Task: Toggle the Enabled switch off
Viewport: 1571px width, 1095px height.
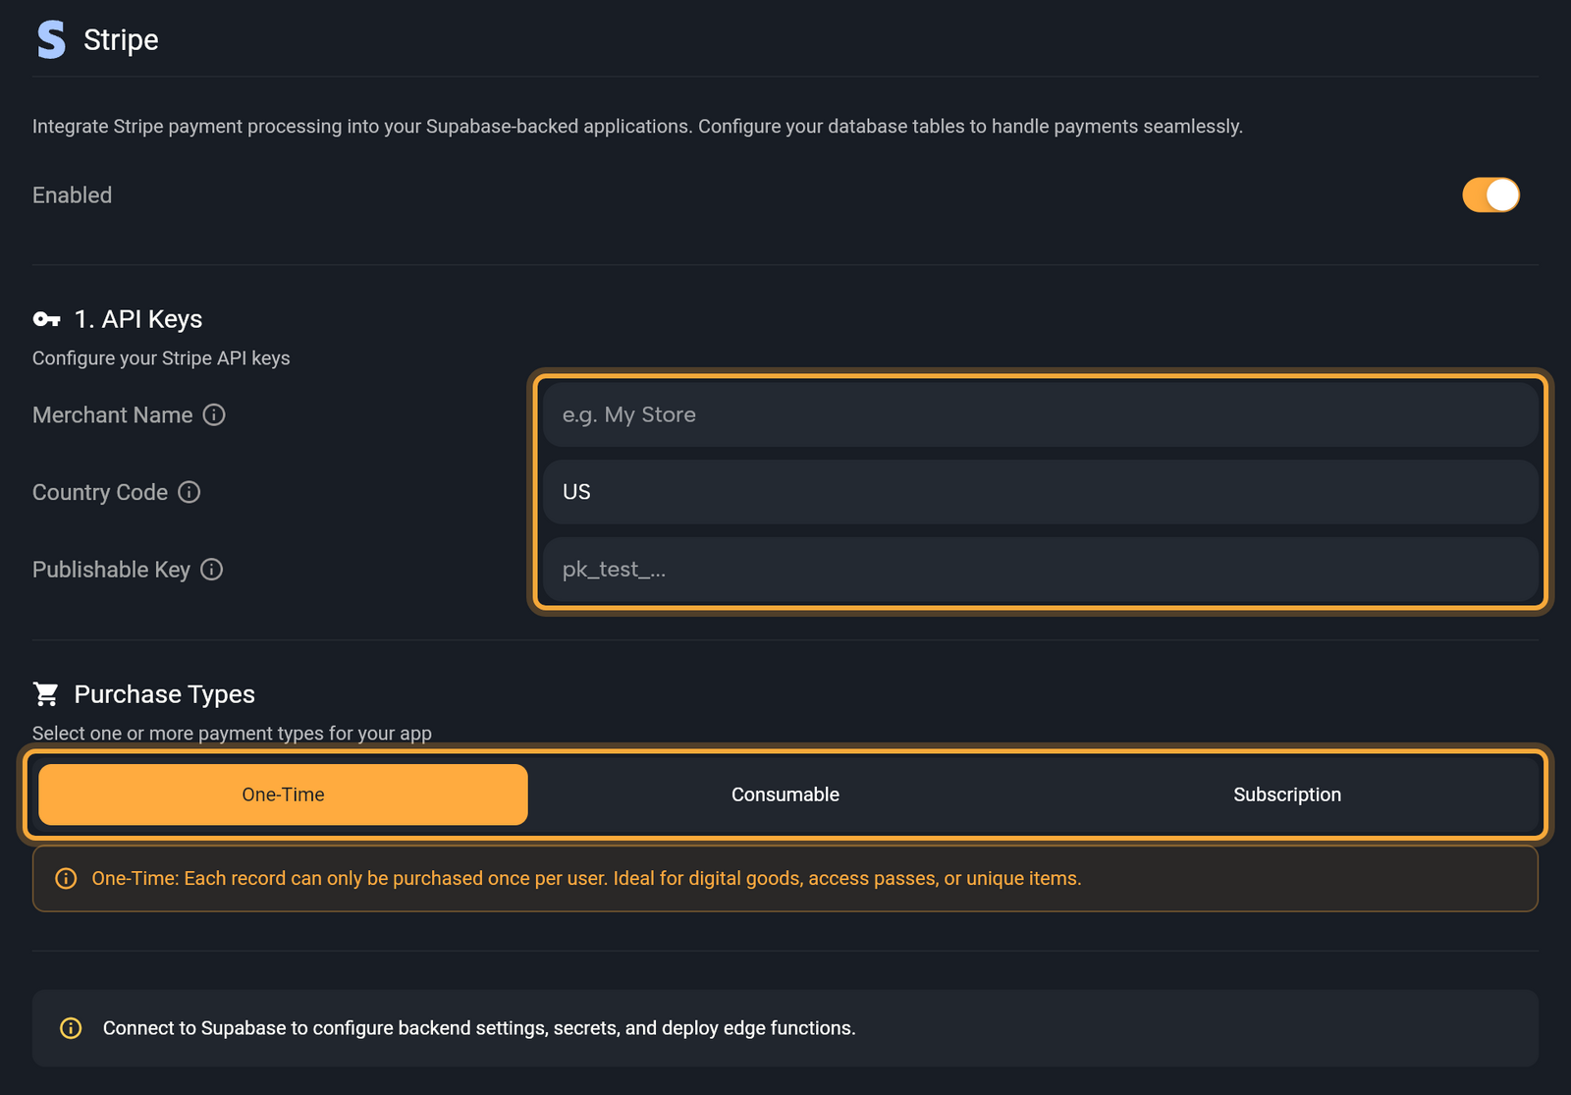Action: (1490, 194)
